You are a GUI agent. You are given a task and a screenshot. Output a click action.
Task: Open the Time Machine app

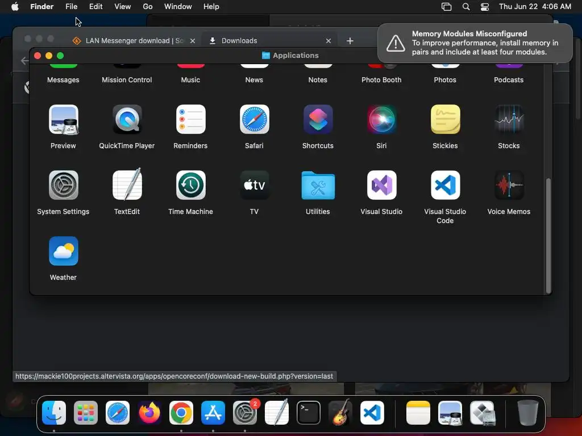(x=191, y=185)
